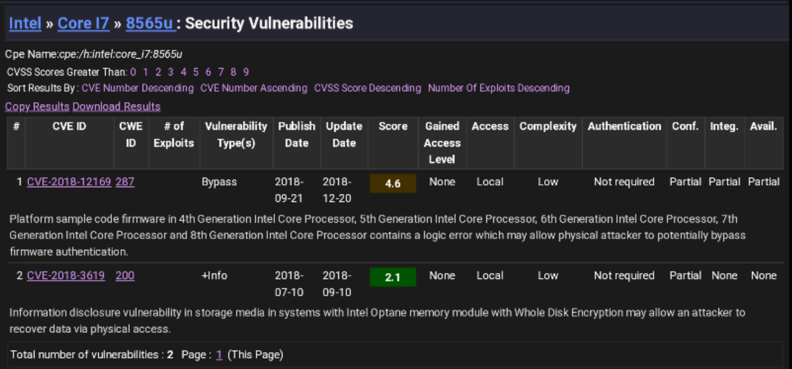Open the 8565u breadcrumb link
792x369 pixels.
tap(151, 23)
